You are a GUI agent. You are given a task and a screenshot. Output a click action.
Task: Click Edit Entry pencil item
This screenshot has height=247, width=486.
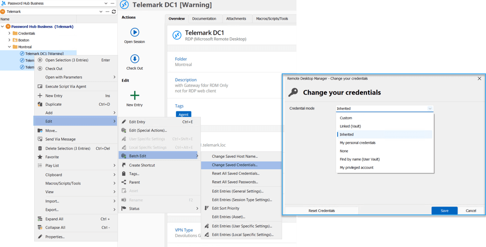coord(137,122)
